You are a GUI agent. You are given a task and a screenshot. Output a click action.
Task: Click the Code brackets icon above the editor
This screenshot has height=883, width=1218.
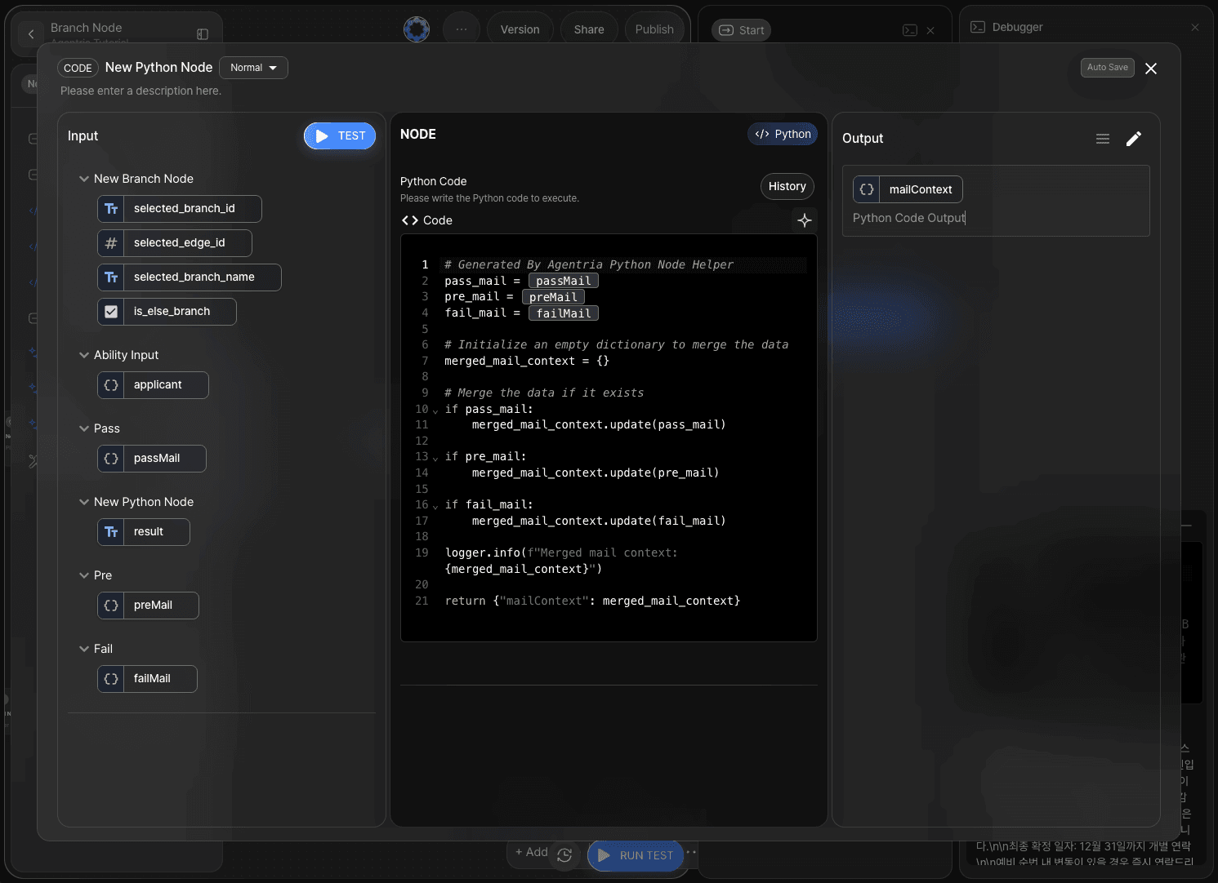[410, 220]
